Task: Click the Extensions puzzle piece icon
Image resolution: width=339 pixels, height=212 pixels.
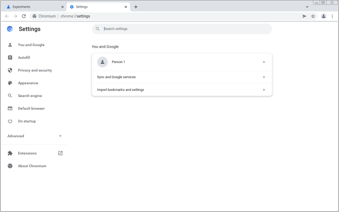Action: pos(10,153)
